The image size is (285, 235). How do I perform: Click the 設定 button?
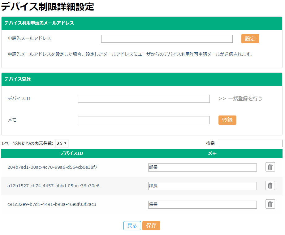250,39
